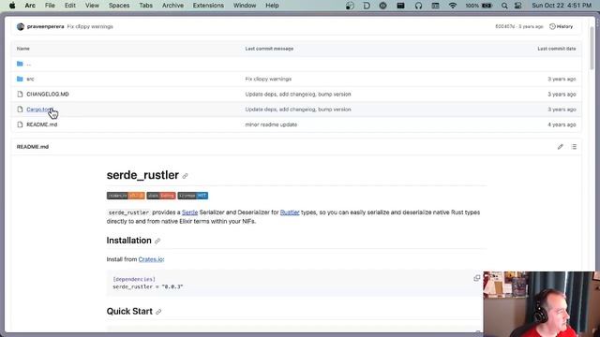Image resolution: width=600 pixels, height=337 pixels.
Task: Open the src folder
Action: [30, 79]
